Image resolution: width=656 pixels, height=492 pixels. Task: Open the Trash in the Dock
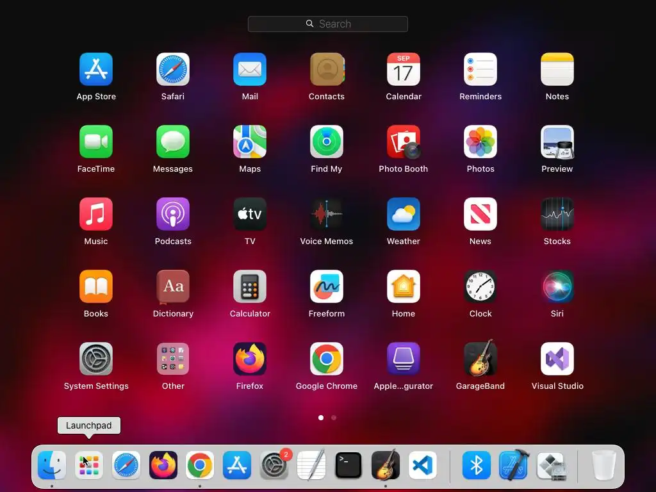tap(603, 465)
